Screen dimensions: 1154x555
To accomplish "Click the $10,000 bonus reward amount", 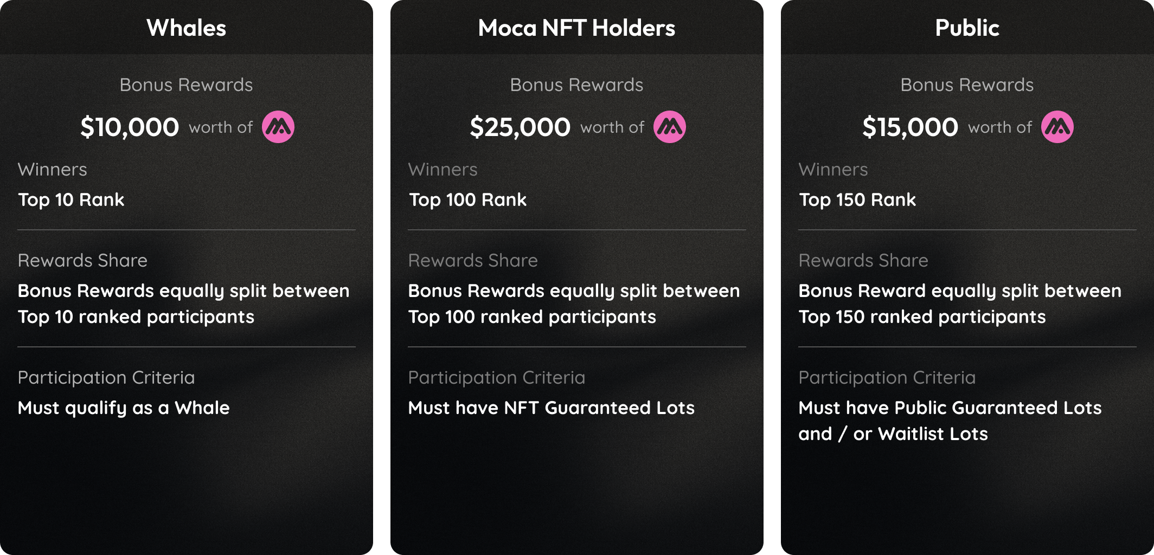I will 130,127.
